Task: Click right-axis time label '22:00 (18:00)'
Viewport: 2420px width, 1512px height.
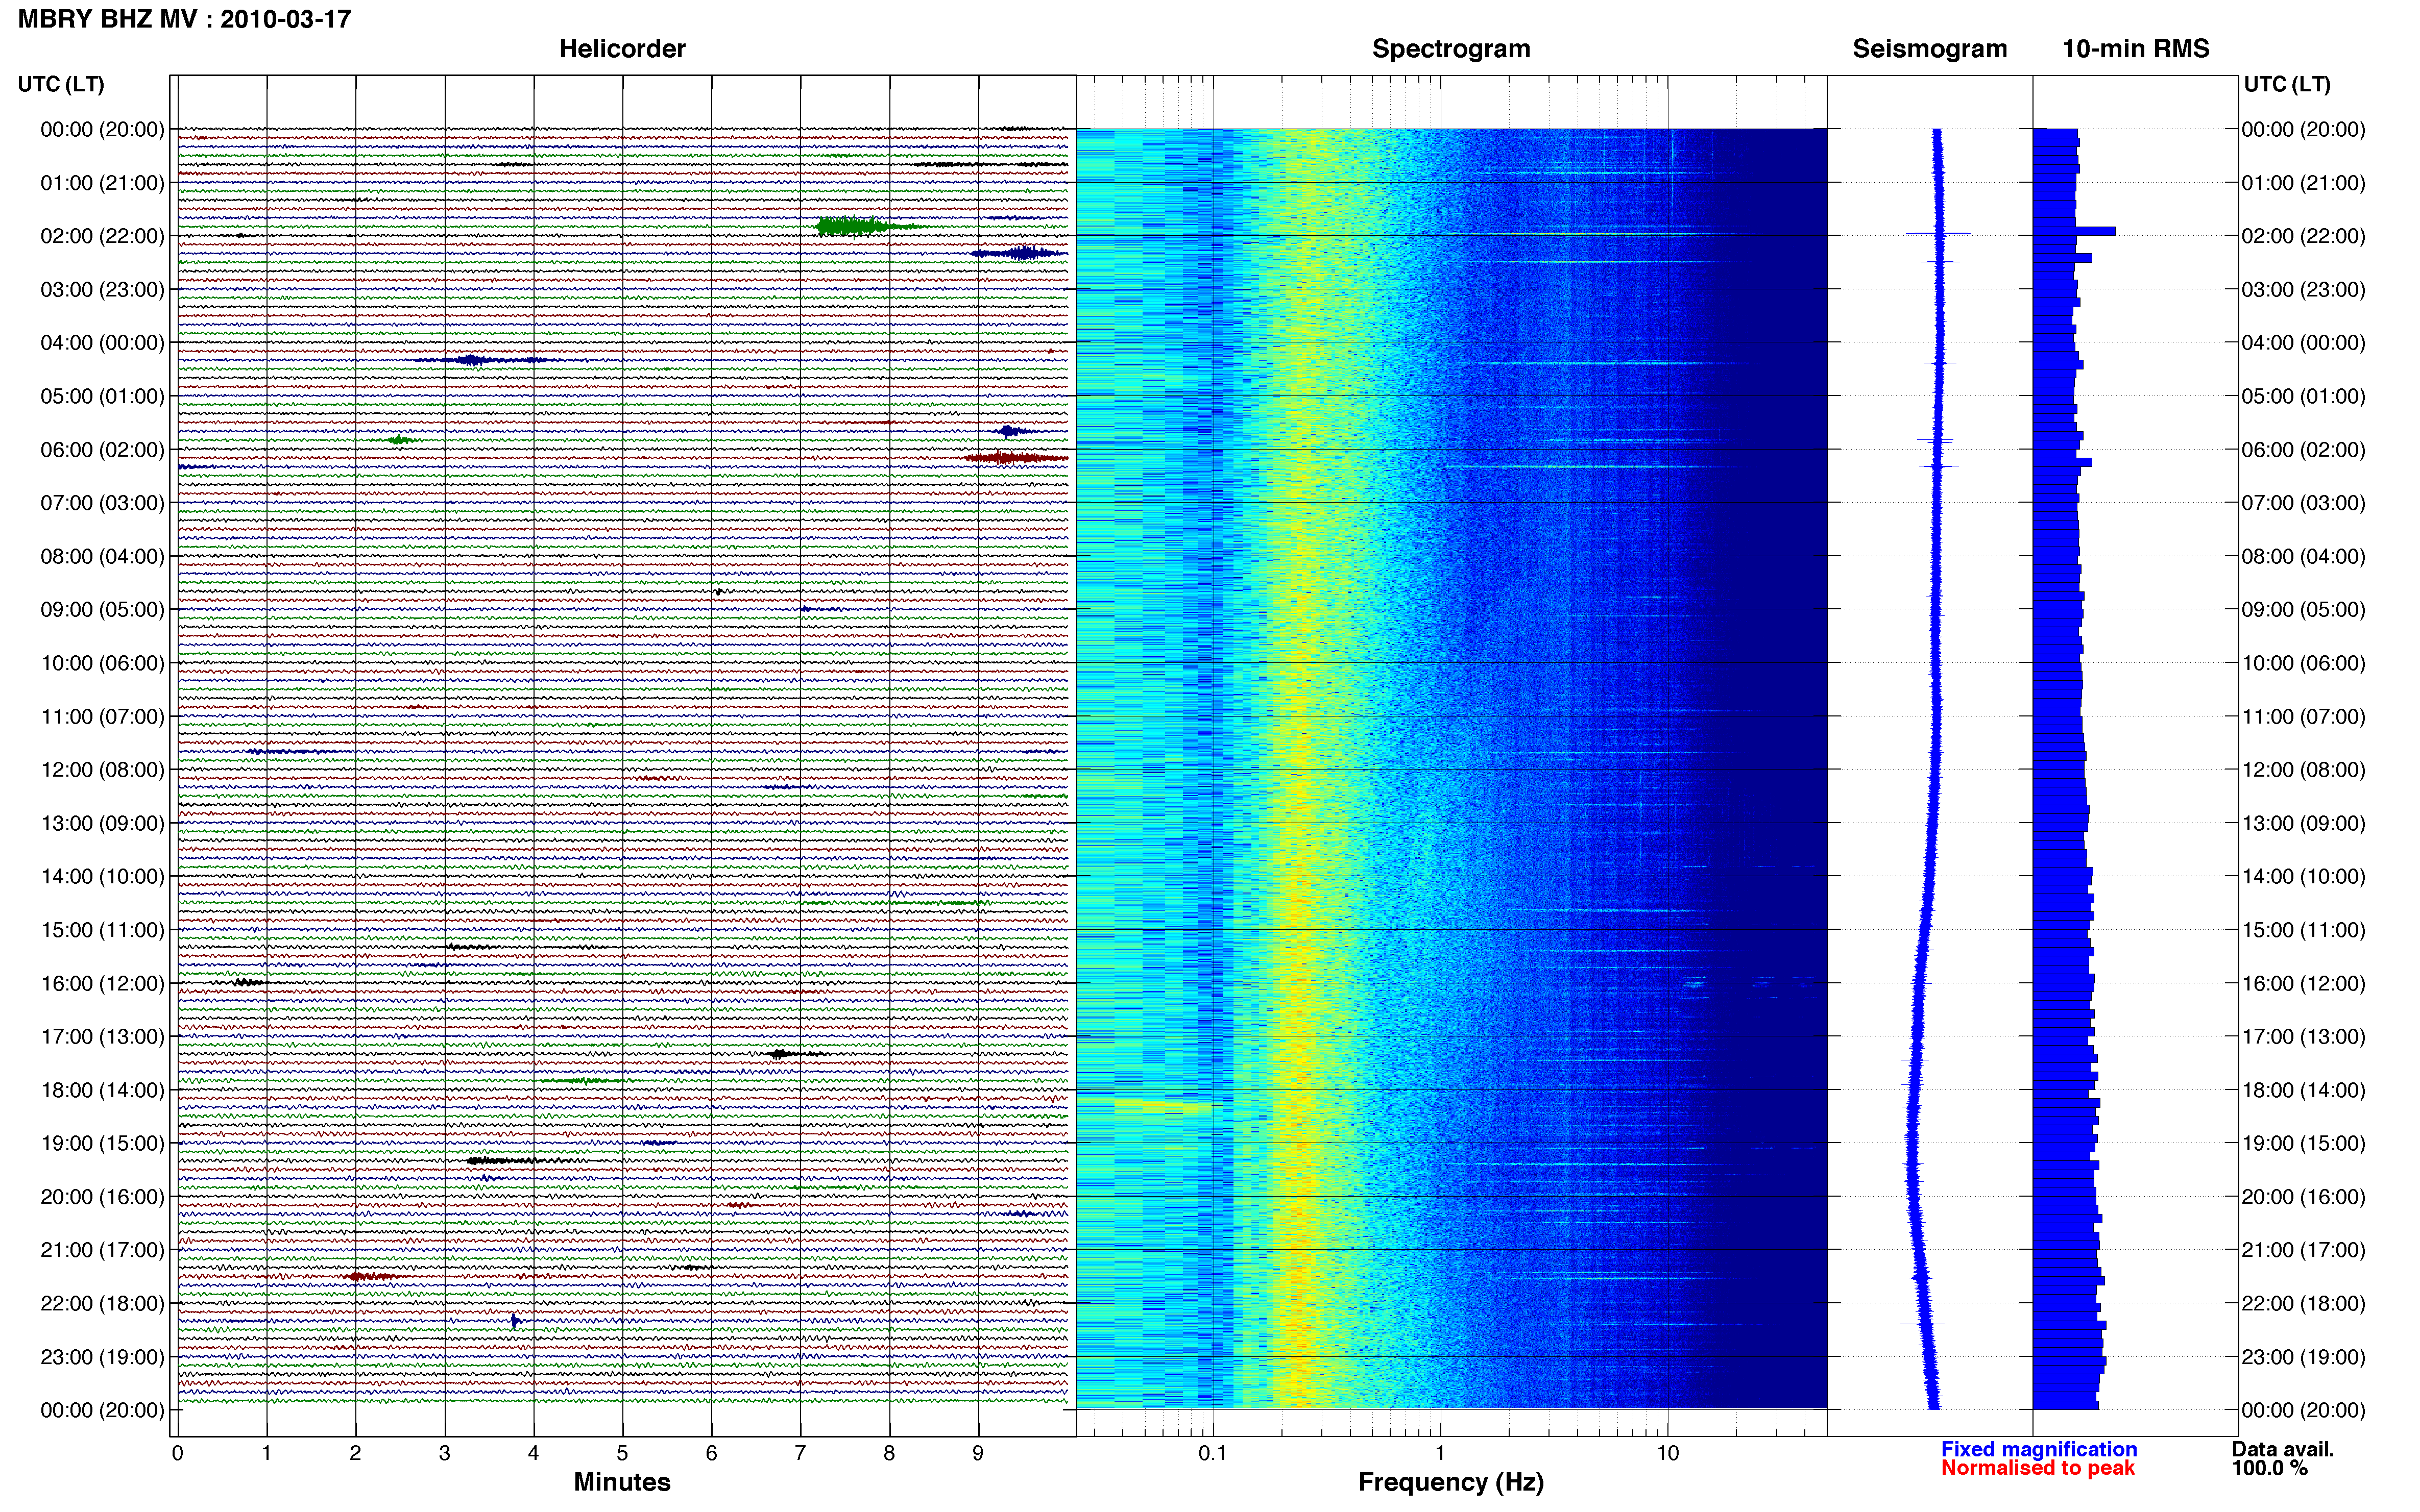Action: (x=2303, y=1303)
